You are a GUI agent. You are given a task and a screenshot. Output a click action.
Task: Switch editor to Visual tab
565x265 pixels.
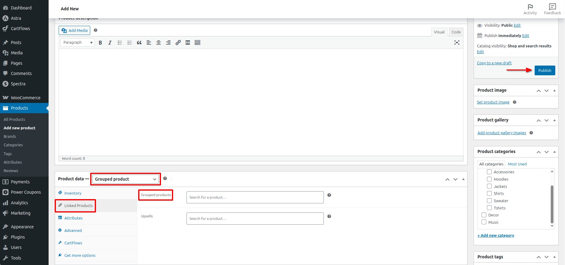(439, 32)
